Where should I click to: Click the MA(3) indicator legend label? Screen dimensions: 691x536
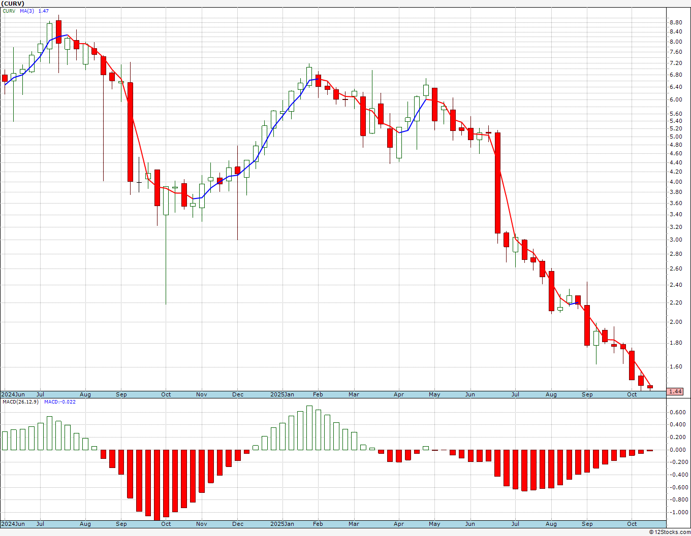click(27, 11)
